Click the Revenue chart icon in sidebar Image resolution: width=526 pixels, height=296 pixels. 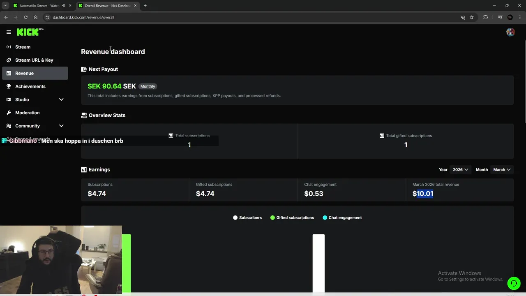point(9,73)
